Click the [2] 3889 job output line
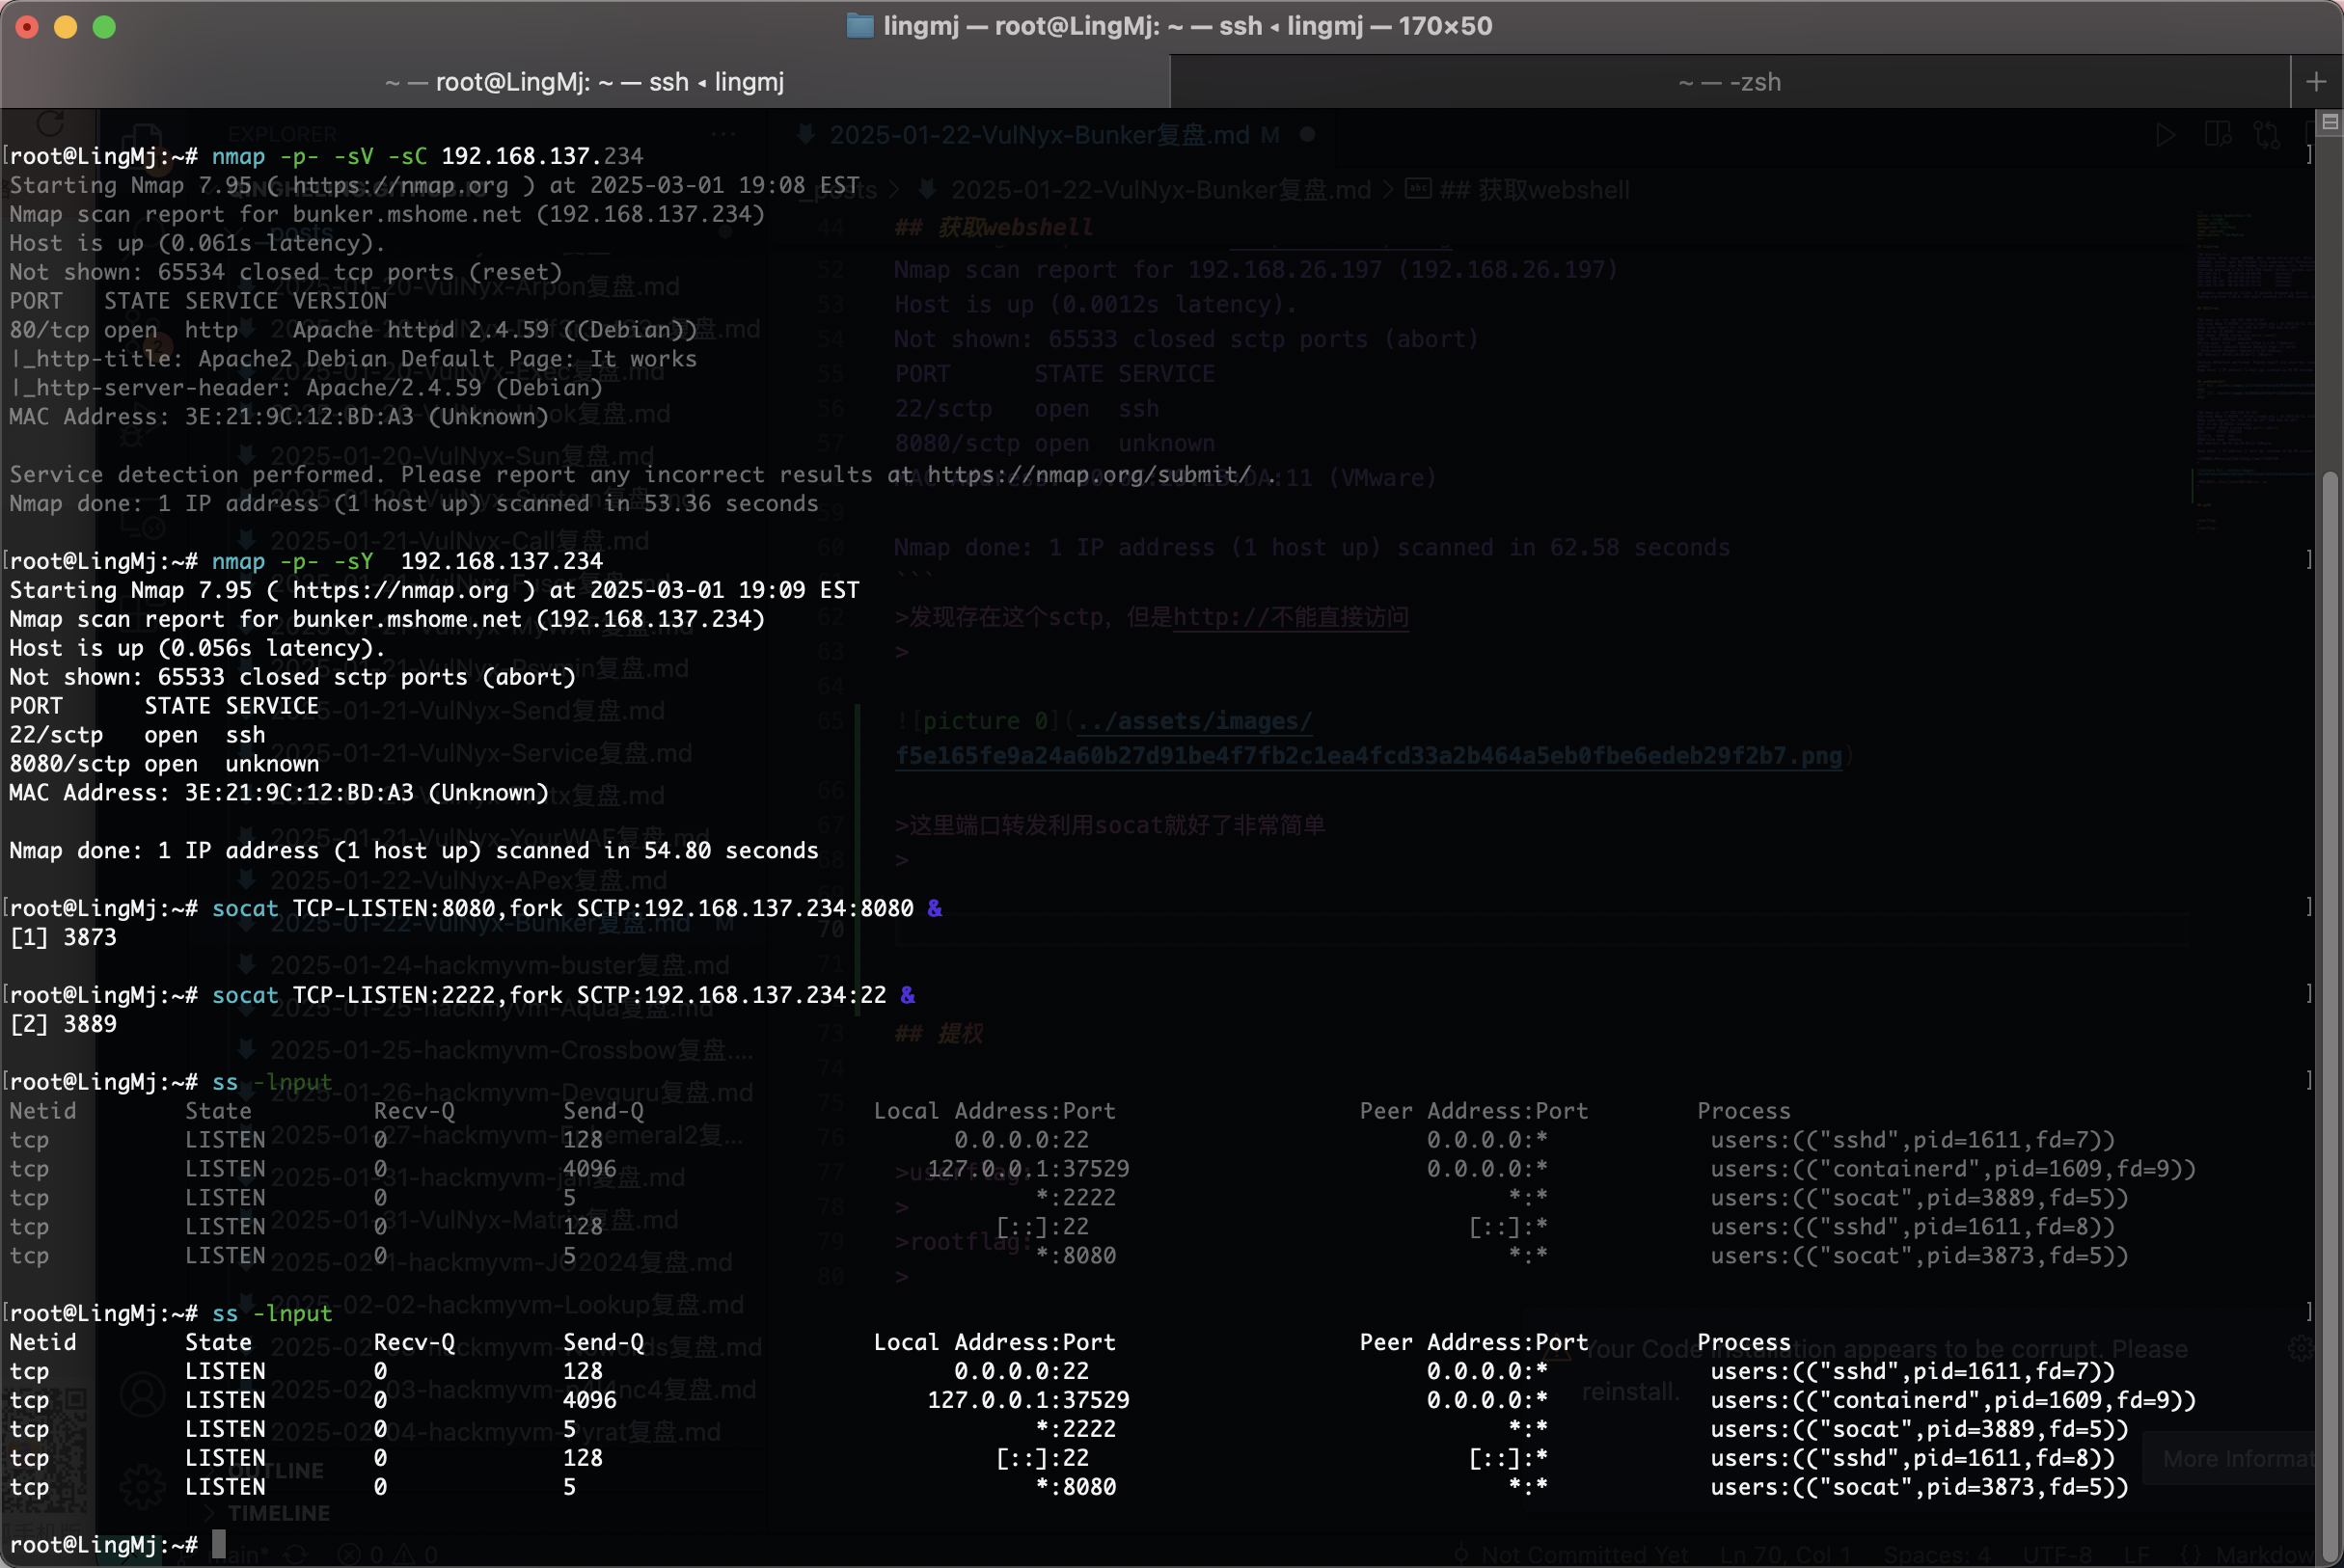Image resolution: width=2344 pixels, height=1568 pixels. click(x=63, y=1024)
